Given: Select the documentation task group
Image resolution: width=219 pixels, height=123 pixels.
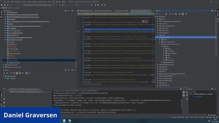Looking at the screenshot, I should 172,53.
